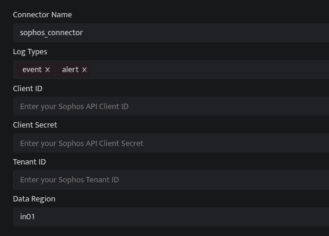
Task: Remove the event log type tag
Action: tap(48, 70)
